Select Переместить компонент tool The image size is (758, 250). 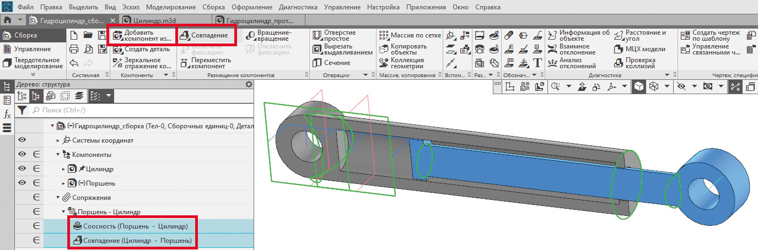205,63
